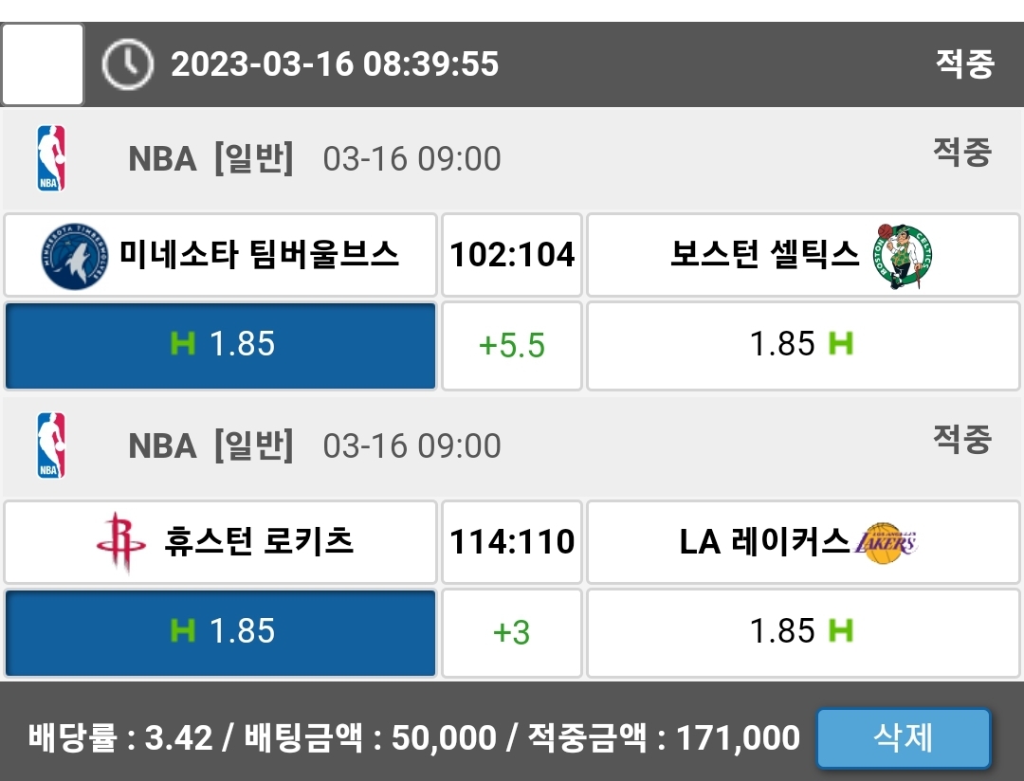Select the Celtics 1.85 handicap bet

802,346
